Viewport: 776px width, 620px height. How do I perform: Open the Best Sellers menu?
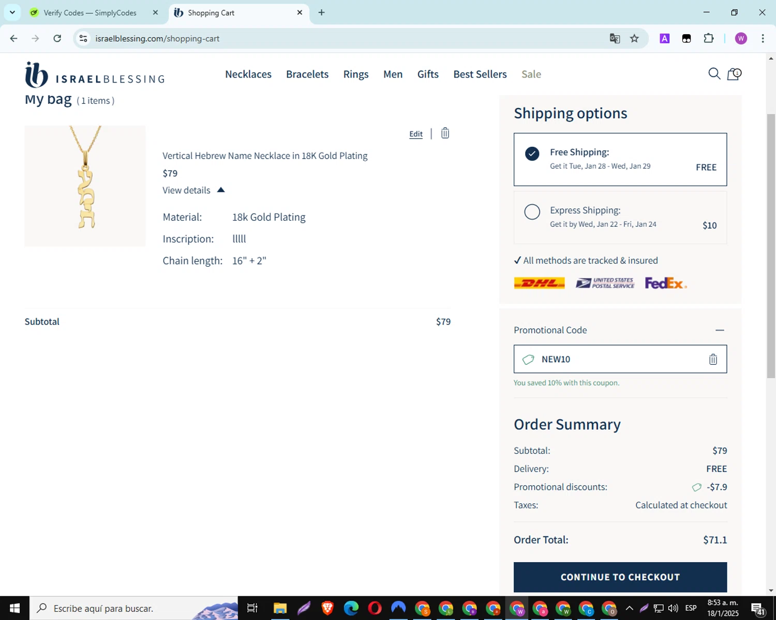(480, 74)
